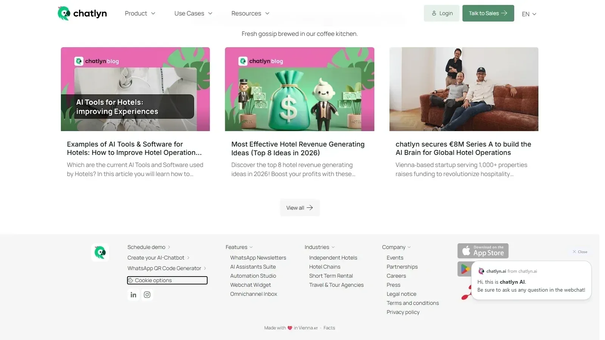Go to WhatsApp Newsletters
Viewport: 605px width, 340px height.
[x=258, y=258]
